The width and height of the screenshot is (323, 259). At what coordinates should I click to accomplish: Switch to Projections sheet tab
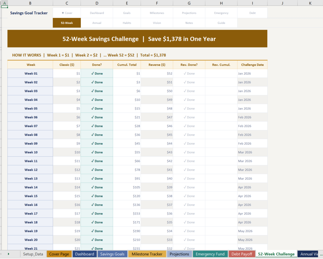click(179, 254)
